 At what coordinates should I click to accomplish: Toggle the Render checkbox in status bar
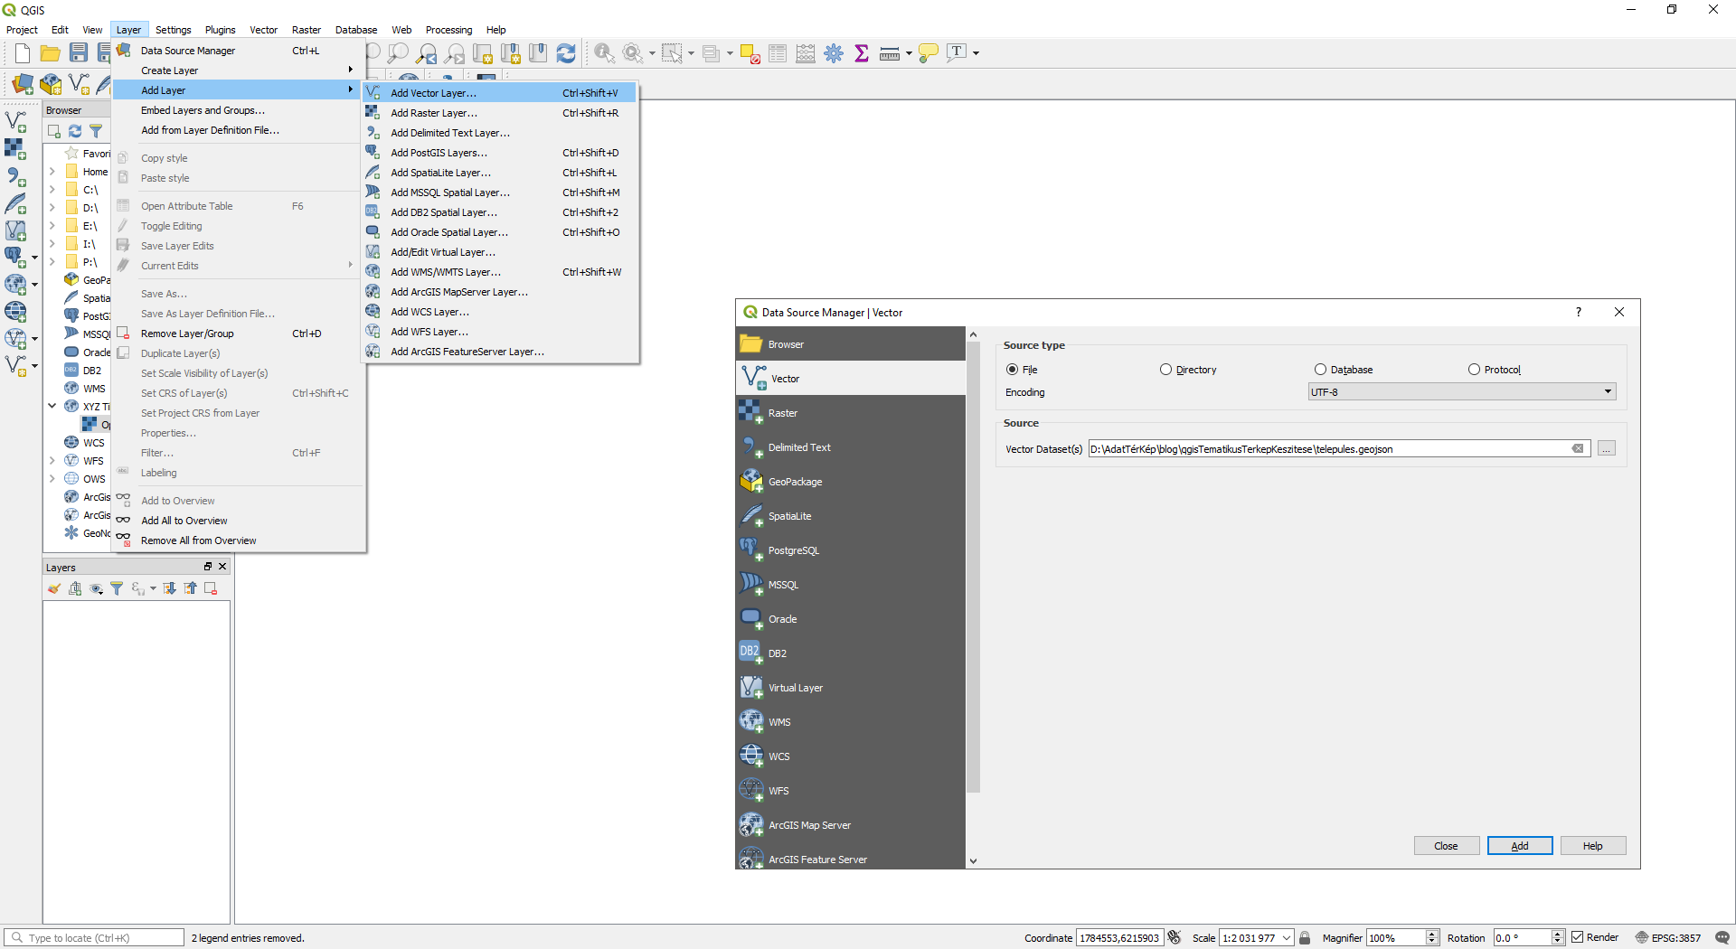(x=1578, y=937)
